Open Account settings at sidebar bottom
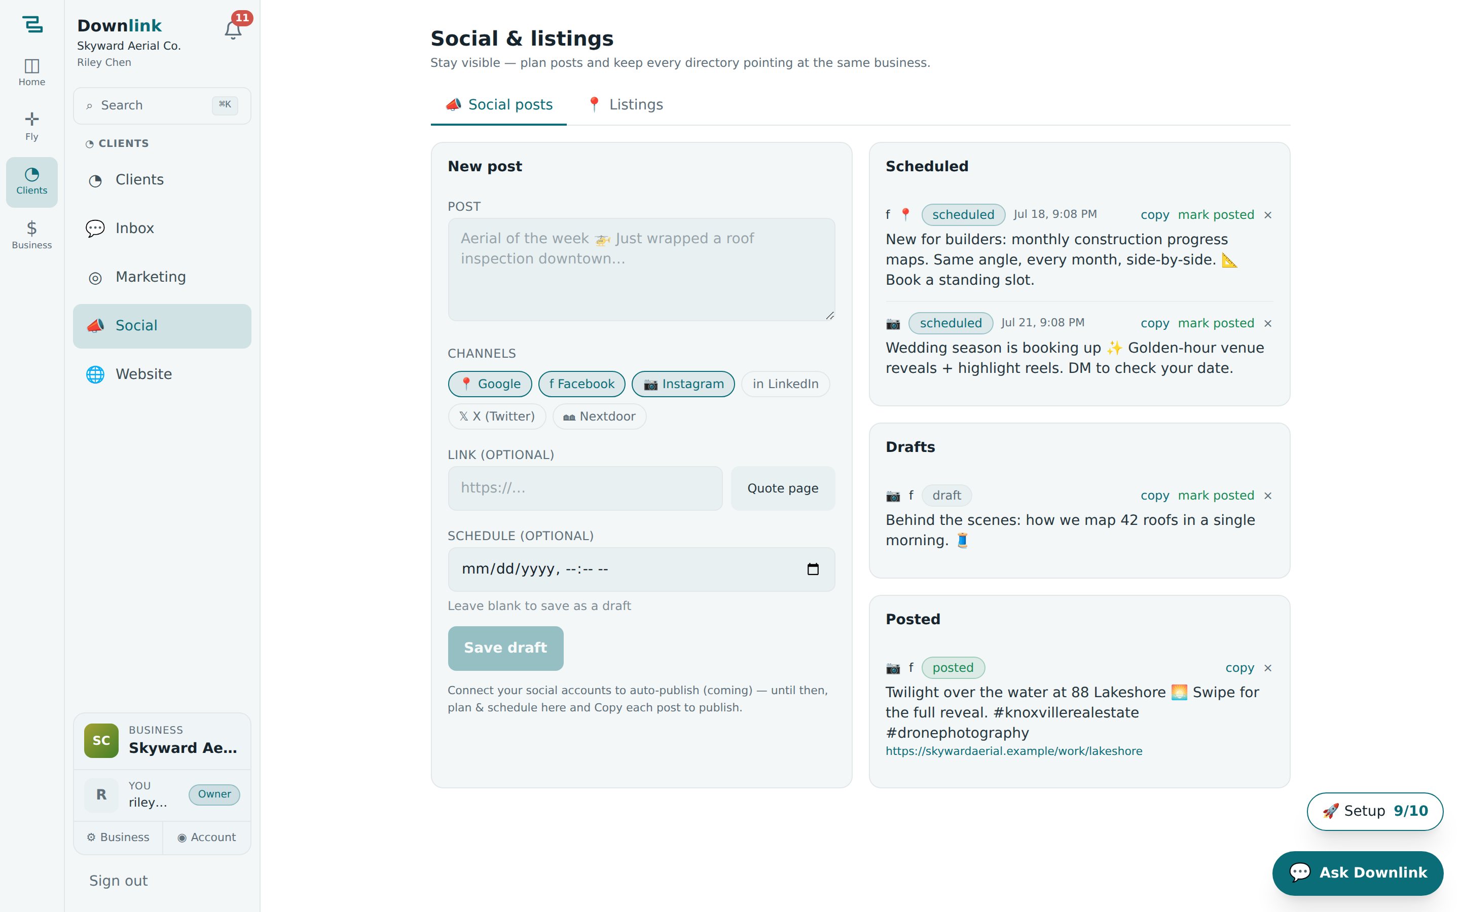The width and height of the screenshot is (1460, 912). [x=206, y=837]
